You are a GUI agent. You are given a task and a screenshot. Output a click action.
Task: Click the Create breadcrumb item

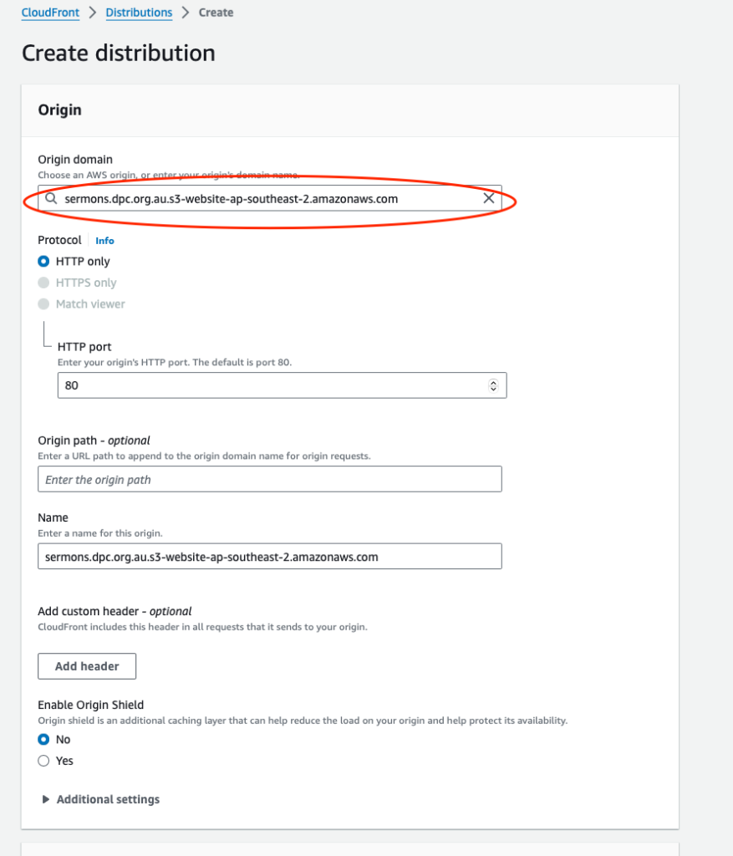(x=216, y=13)
